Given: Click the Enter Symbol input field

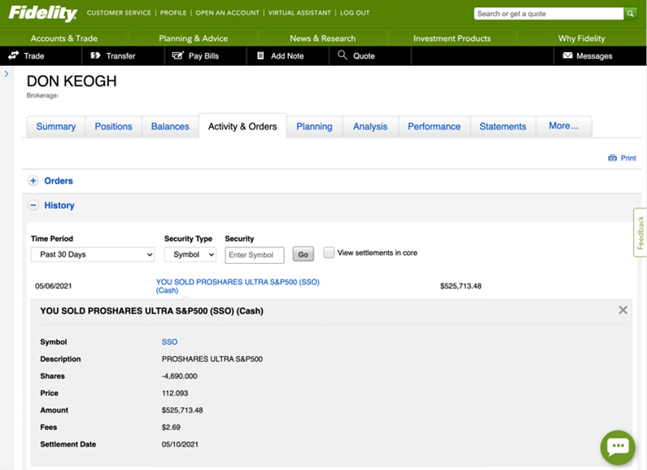Looking at the screenshot, I should 255,255.
